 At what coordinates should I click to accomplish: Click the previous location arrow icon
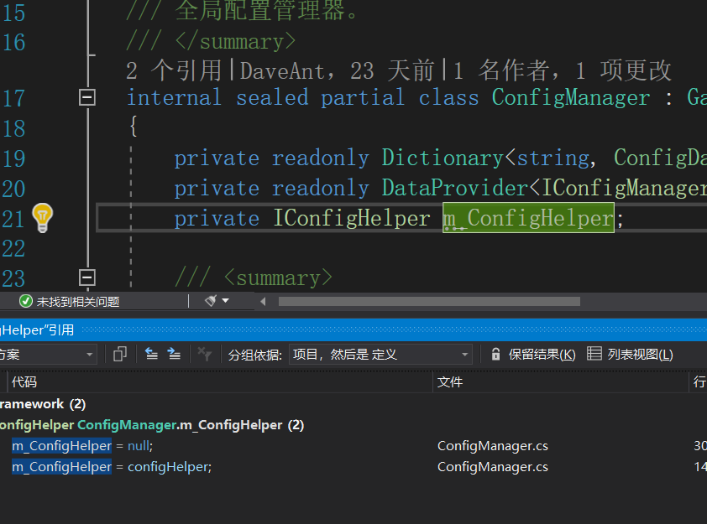[151, 354]
